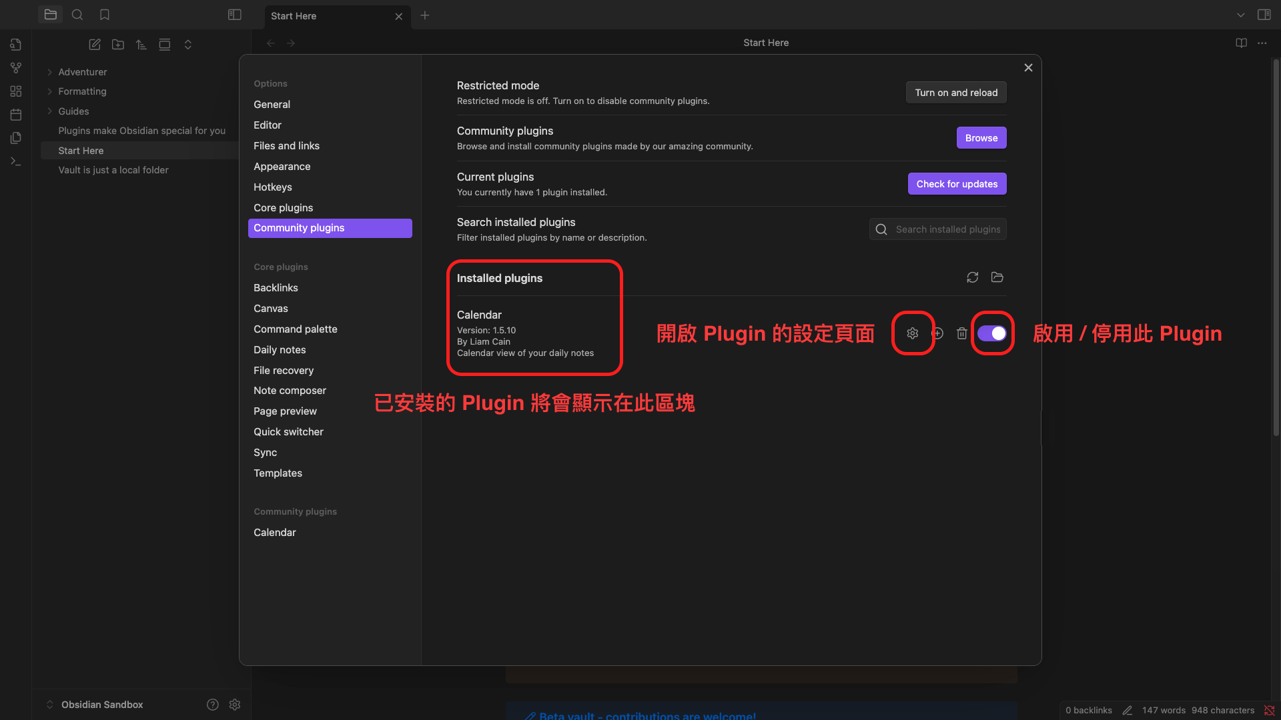Disable the Calendar plugin toggle

(x=992, y=333)
